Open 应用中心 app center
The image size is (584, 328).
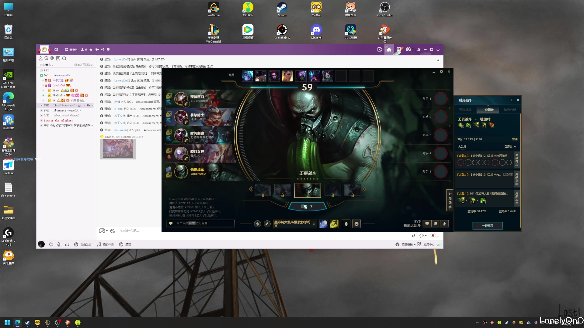click(x=426, y=244)
